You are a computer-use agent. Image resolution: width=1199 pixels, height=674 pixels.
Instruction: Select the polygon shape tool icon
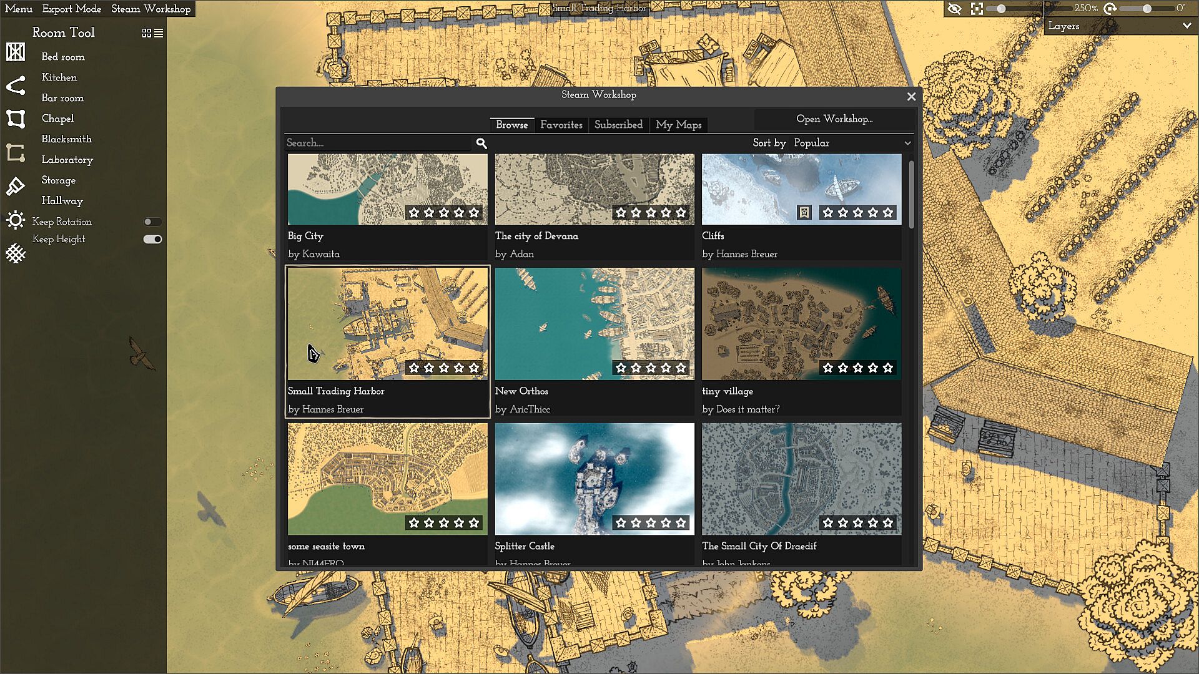click(16, 119)
